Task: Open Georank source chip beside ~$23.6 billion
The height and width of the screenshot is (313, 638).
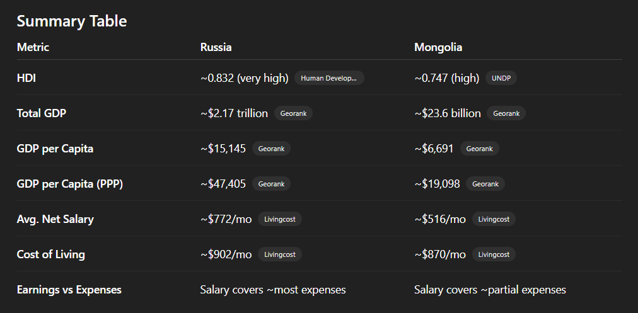Action: click(506, 113)
